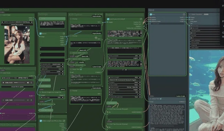
Task: Open more options in the Load Audio player
Action: pyautogui.click(x=31, y=82)
